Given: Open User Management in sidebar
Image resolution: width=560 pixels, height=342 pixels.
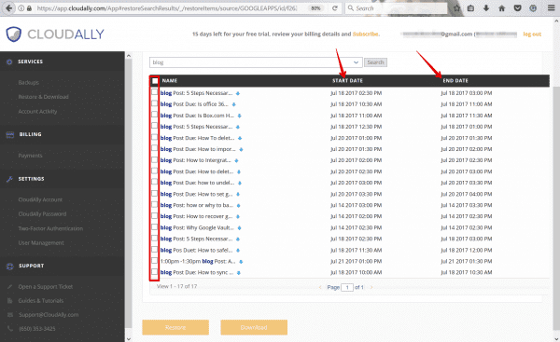Looking at the screenshot, I should (41, 243).
